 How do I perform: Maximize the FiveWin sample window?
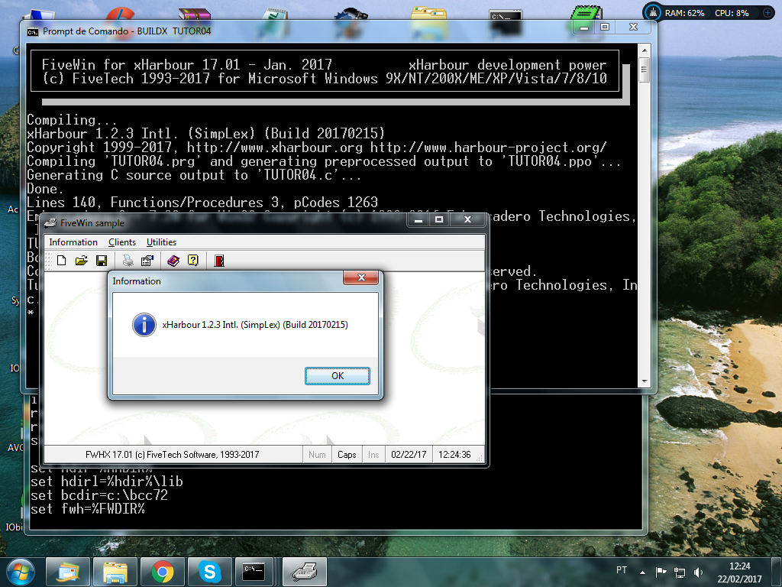(439, 219)
